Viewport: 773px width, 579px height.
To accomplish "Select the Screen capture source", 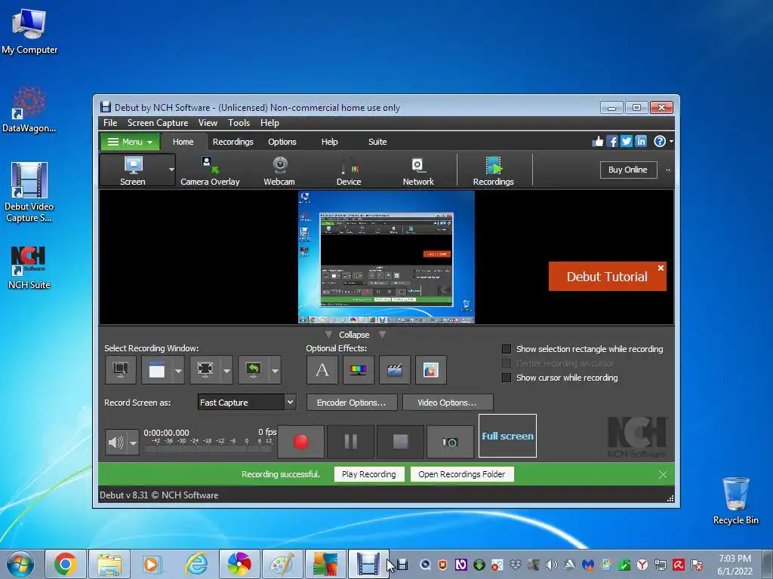I will pos(133,170).
